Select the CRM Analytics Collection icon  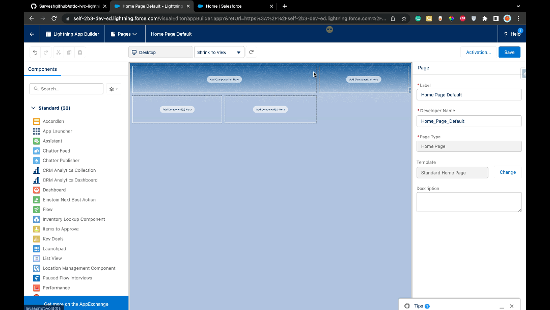(x=37, y=171)
